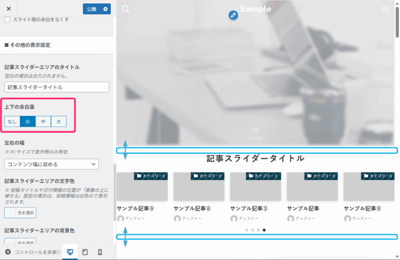Click the コントロールを非表示 collapse arrow icon
This screenshot has height=260, width=400.
click(8, 252)
